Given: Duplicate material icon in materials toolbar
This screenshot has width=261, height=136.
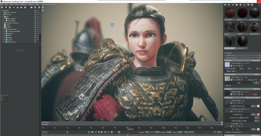Looking at the screenshot, I should 229,5.
